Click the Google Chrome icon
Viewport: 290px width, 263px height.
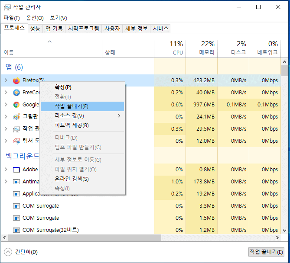click(x=16, y=105)
